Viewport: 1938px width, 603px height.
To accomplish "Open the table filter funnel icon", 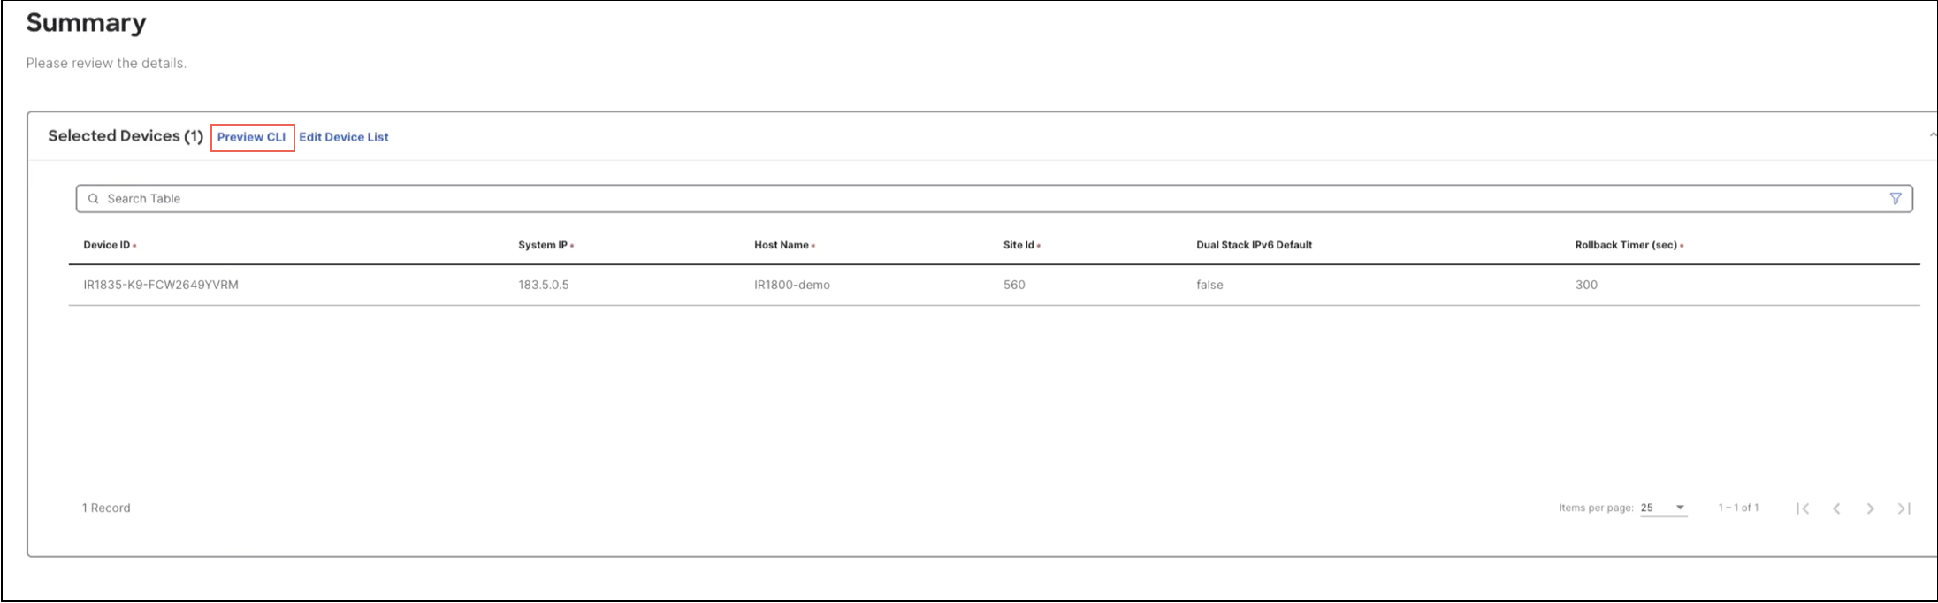I will coord(1895,199).
